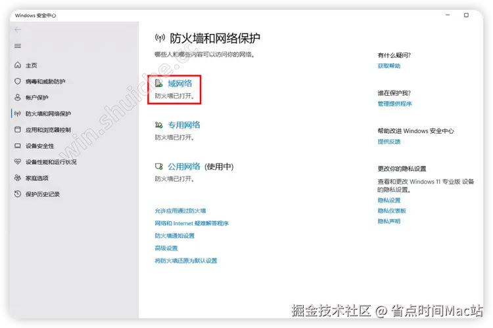Screen dimensions: 493x328
Task: Click 更改你的隐私设置 heading text
Action: (x=402, y=169)
